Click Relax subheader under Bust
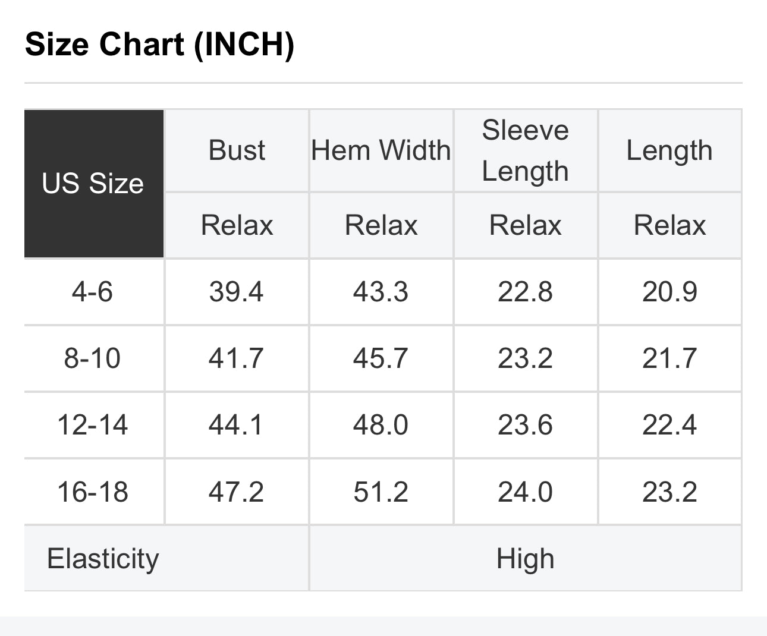The image size is (767, 636). click(237, 225)
